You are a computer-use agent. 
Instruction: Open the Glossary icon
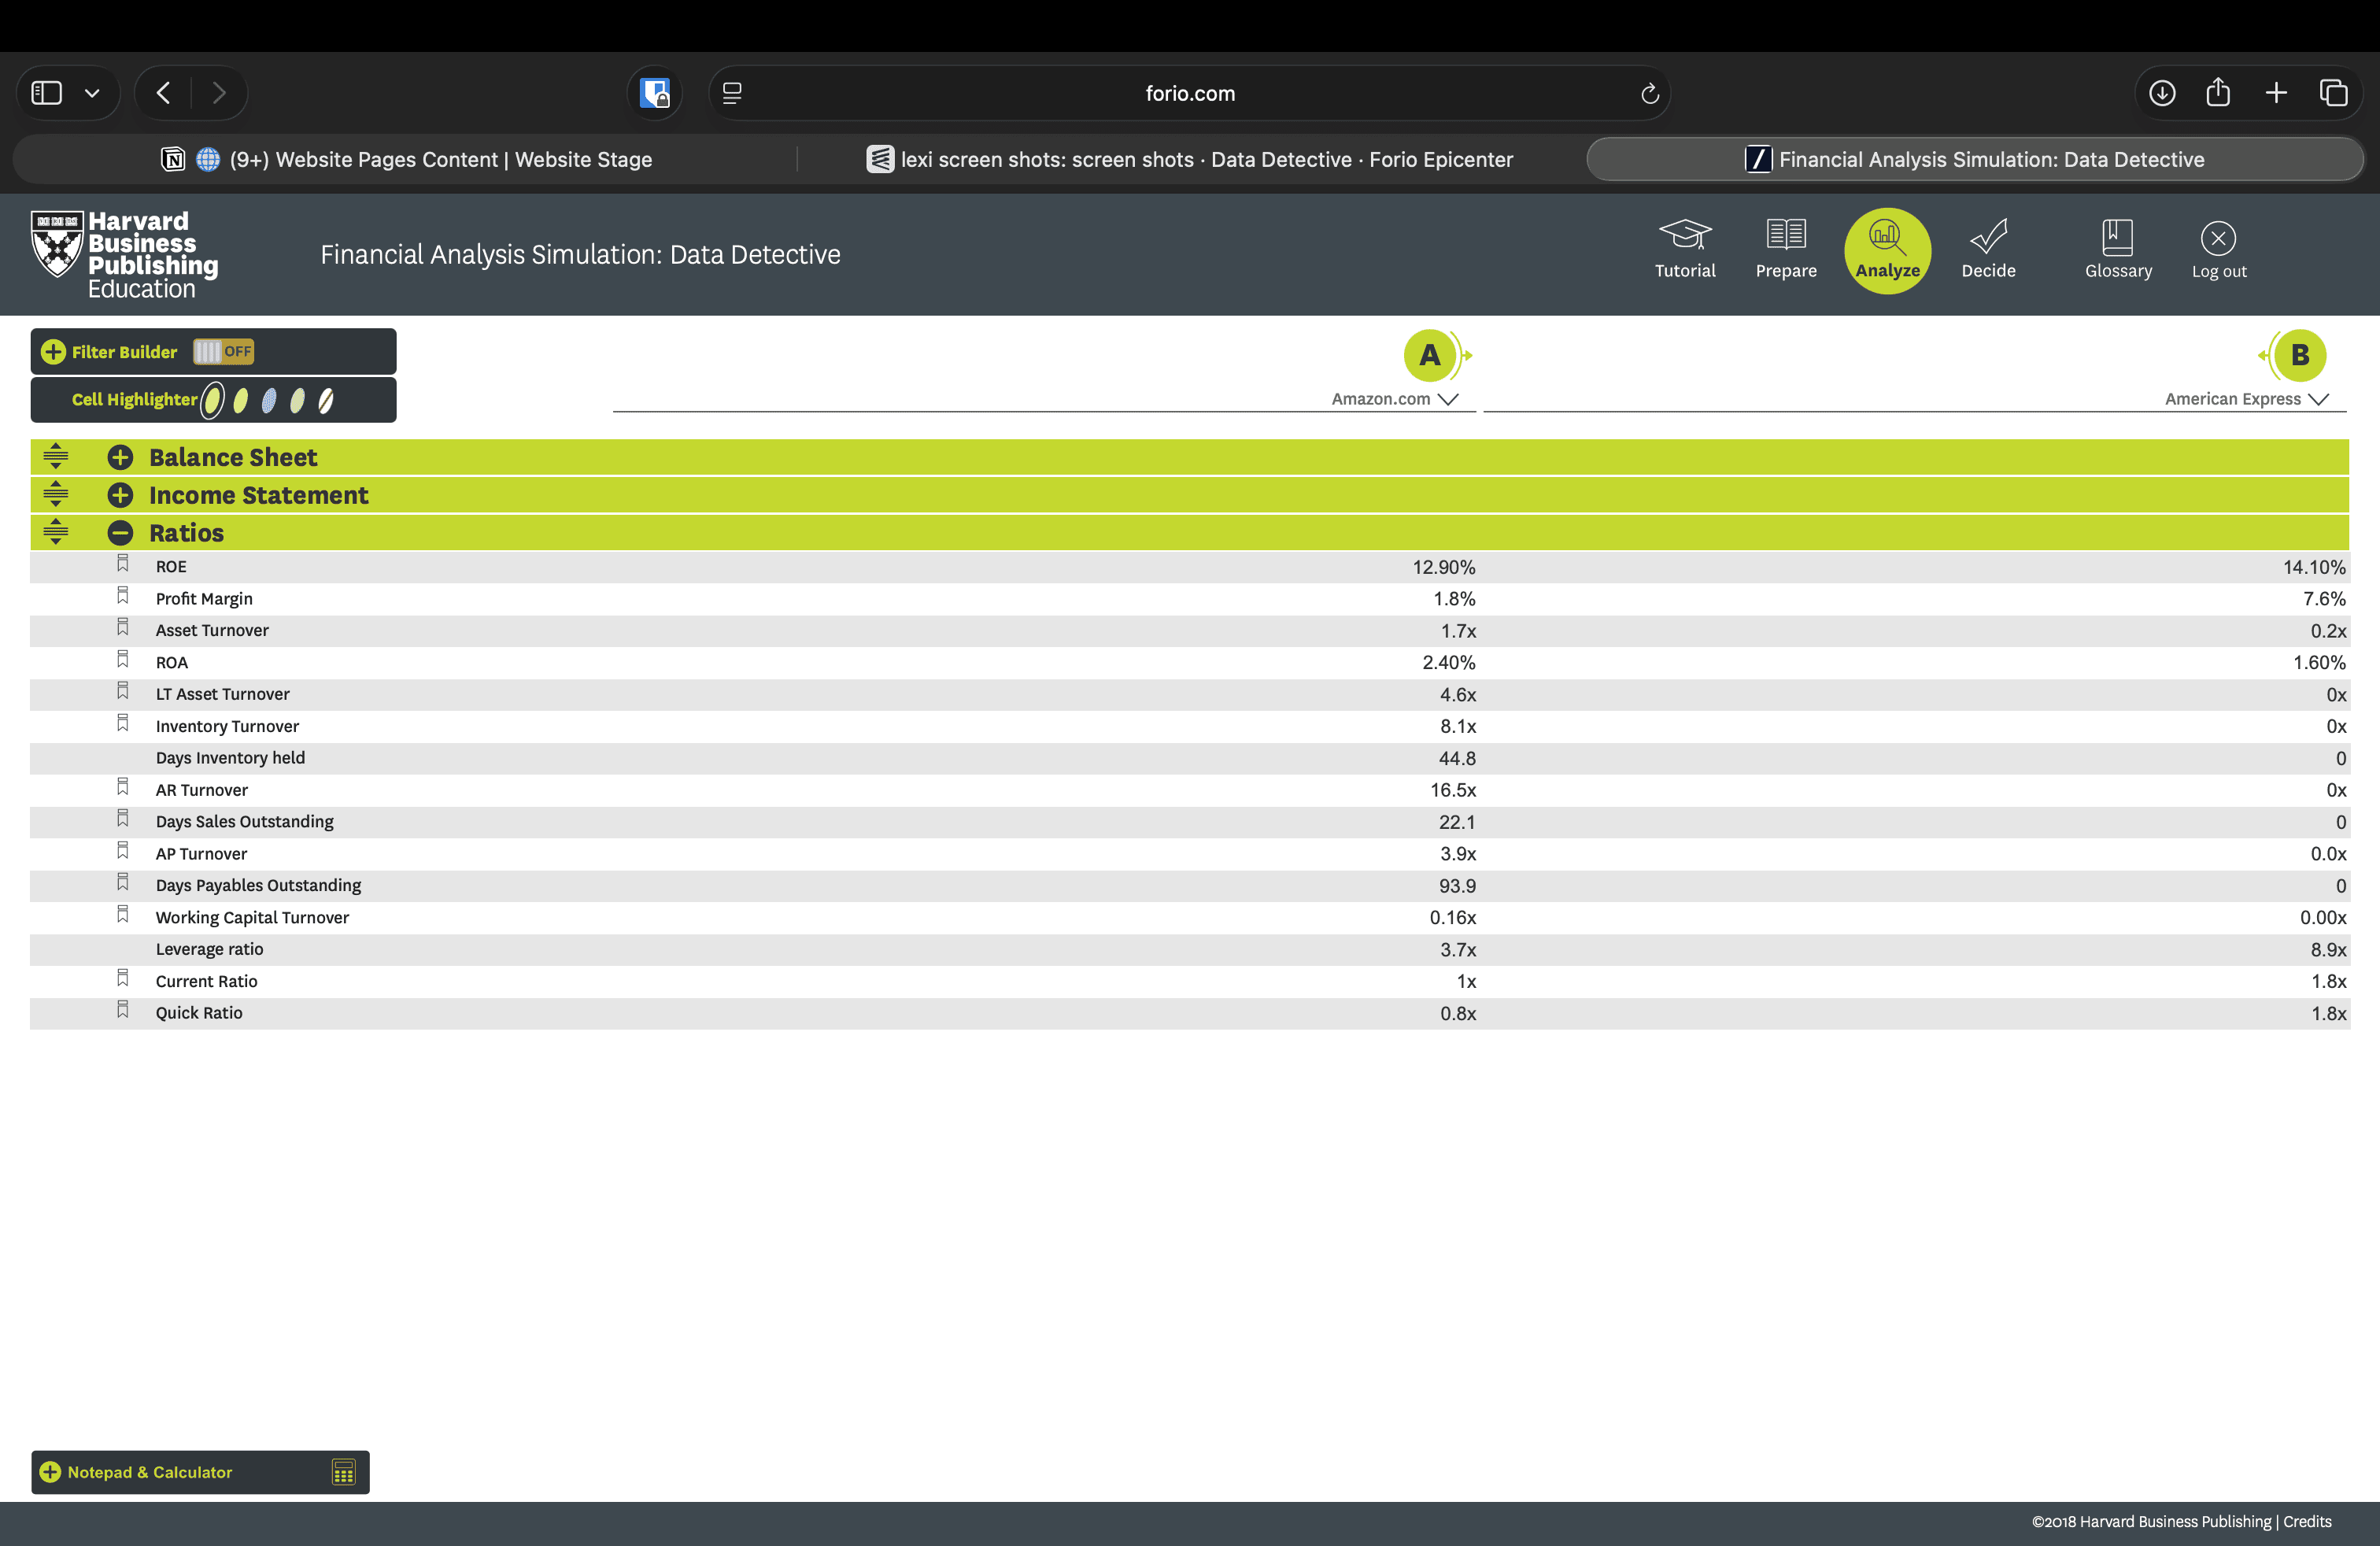[2118, 249]
